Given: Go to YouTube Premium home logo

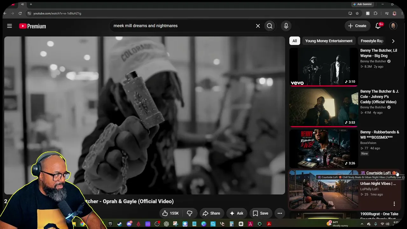Looking at the screenshot, I should click(x=32, y=26).
